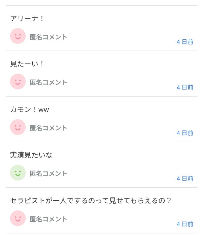The width and height of the screenshot is (203, 235).
Task: Select 匿名コメント name under カモン！ww
Action: 49,128
